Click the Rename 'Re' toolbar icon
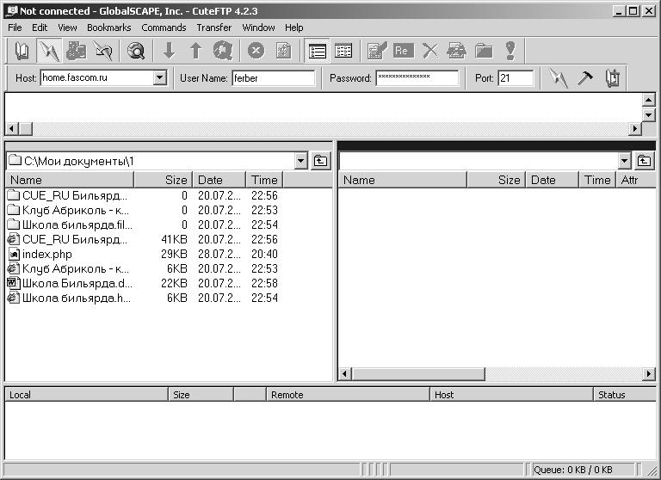Viewport: 661px width, 480px height. 403,51
